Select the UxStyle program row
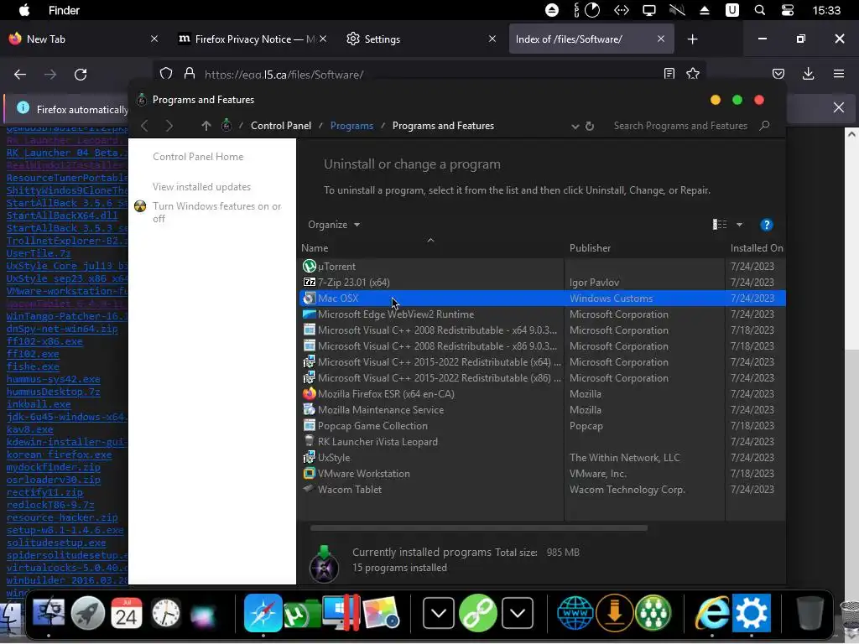 pos(543,457)
